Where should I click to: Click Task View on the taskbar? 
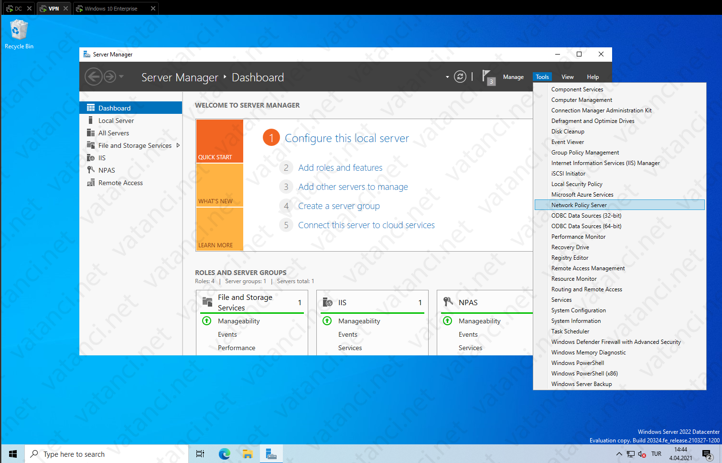click(200, 453)
